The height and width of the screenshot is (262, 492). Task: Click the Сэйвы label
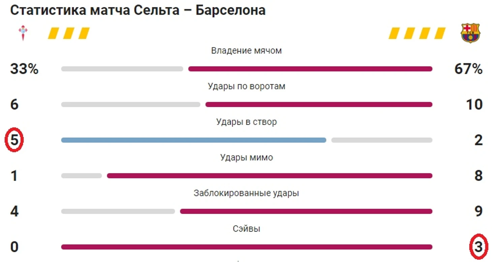click(x=246, y=229)
